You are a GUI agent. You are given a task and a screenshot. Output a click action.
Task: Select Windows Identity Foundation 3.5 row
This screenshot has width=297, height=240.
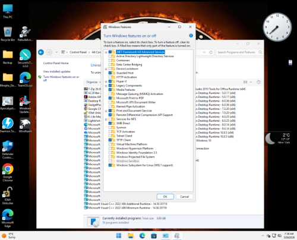tap(137, 153)
